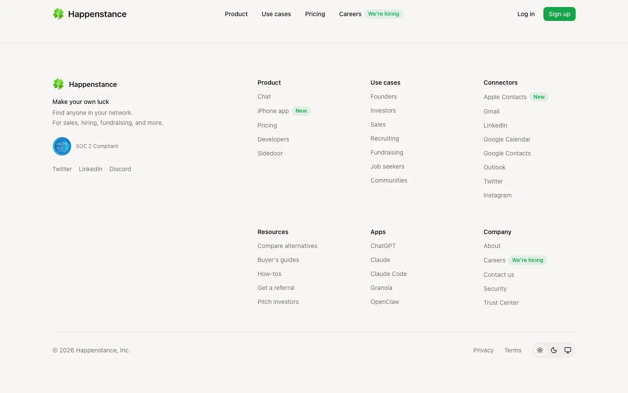628x393 pixels.
Task: Click the footer Happenstance clover icon
Action: coord(58,84)
